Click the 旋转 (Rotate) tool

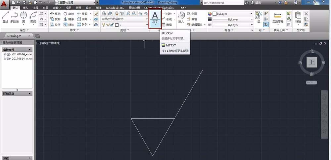pyautogui.click(x=69, y=14)
